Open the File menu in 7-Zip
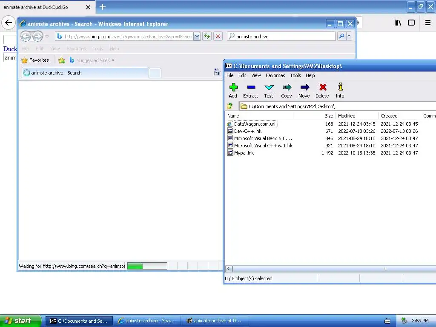The image size is (436, 327). coord(230,75)
